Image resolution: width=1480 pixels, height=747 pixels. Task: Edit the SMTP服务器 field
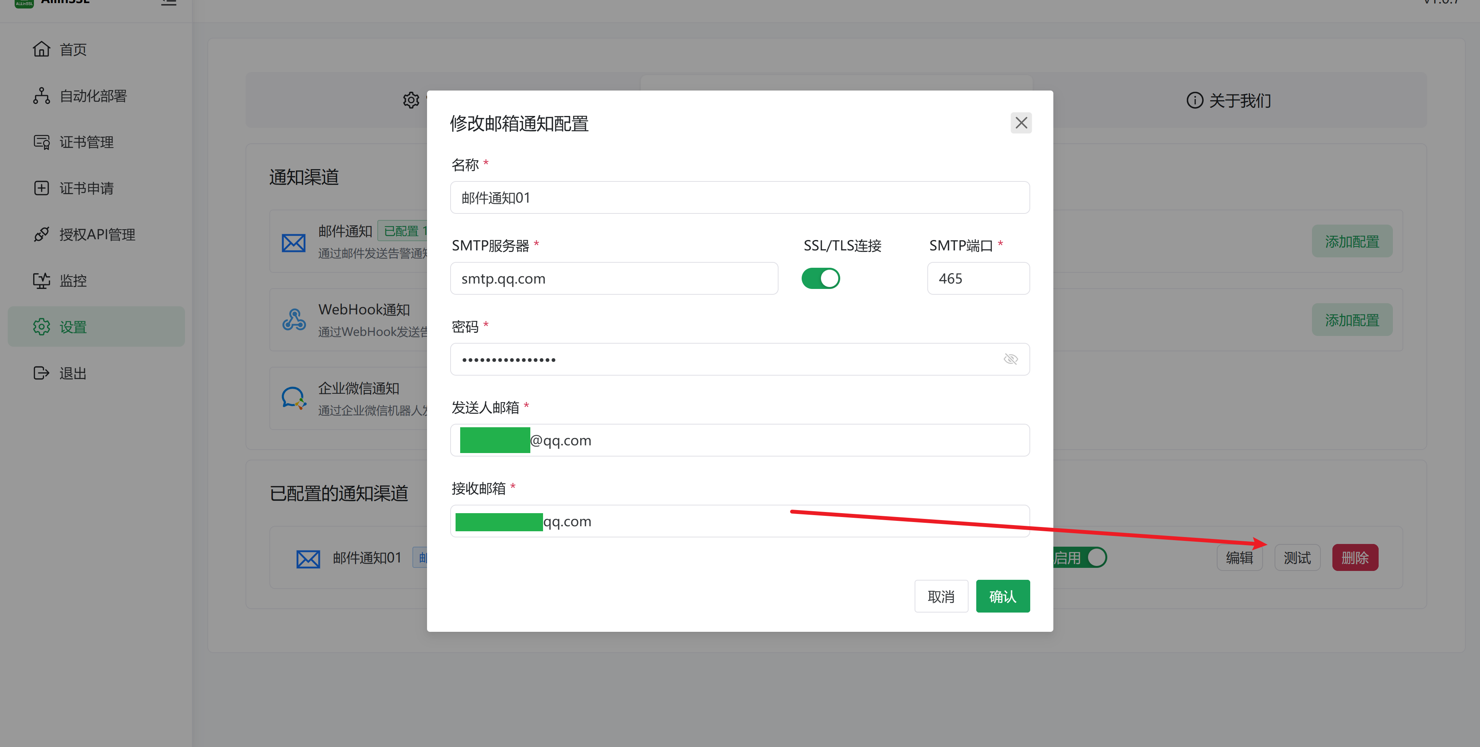[614, 279]
